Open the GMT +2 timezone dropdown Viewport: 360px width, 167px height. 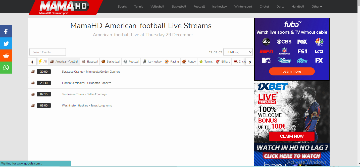click(x=238, y=52)
